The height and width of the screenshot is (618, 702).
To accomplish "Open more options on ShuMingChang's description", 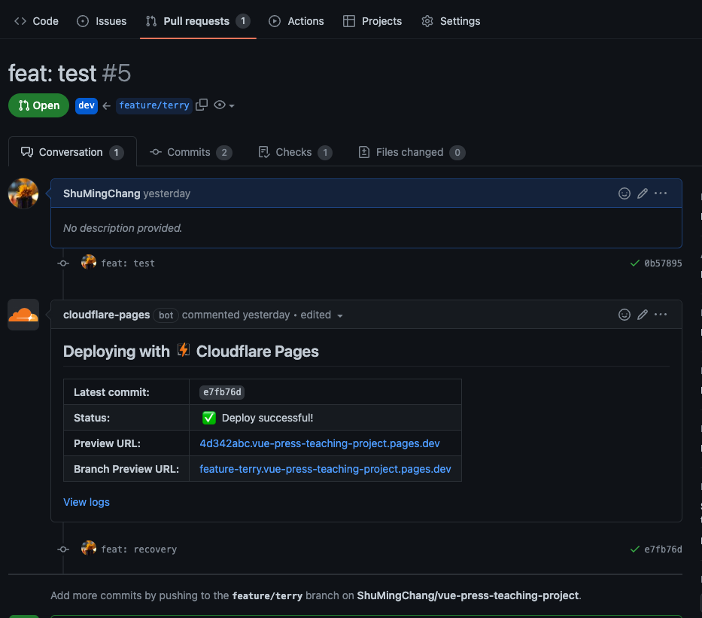I will tap(661, 193).
